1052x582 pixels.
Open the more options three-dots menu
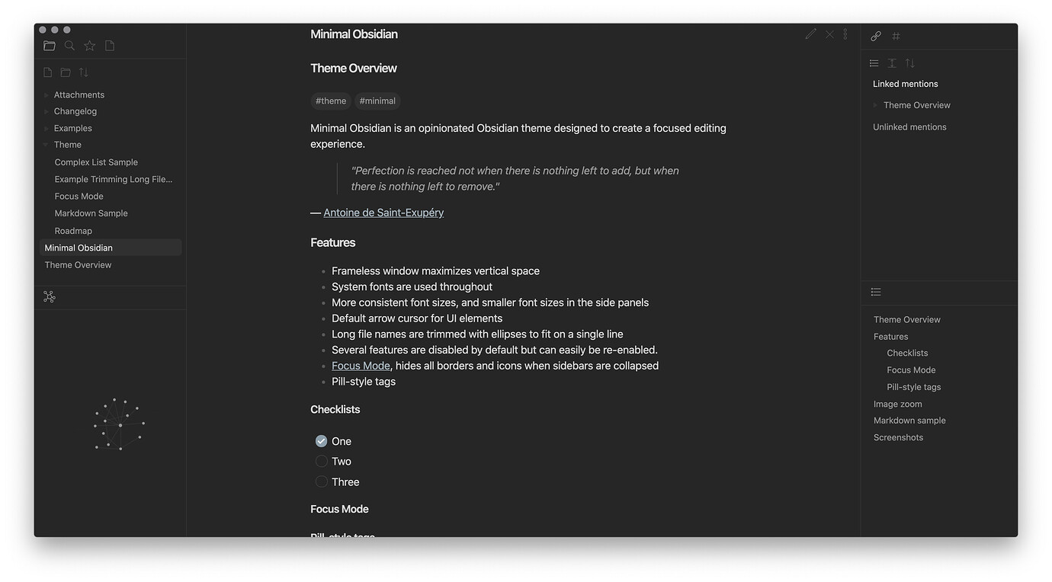[x=845, y=34]
